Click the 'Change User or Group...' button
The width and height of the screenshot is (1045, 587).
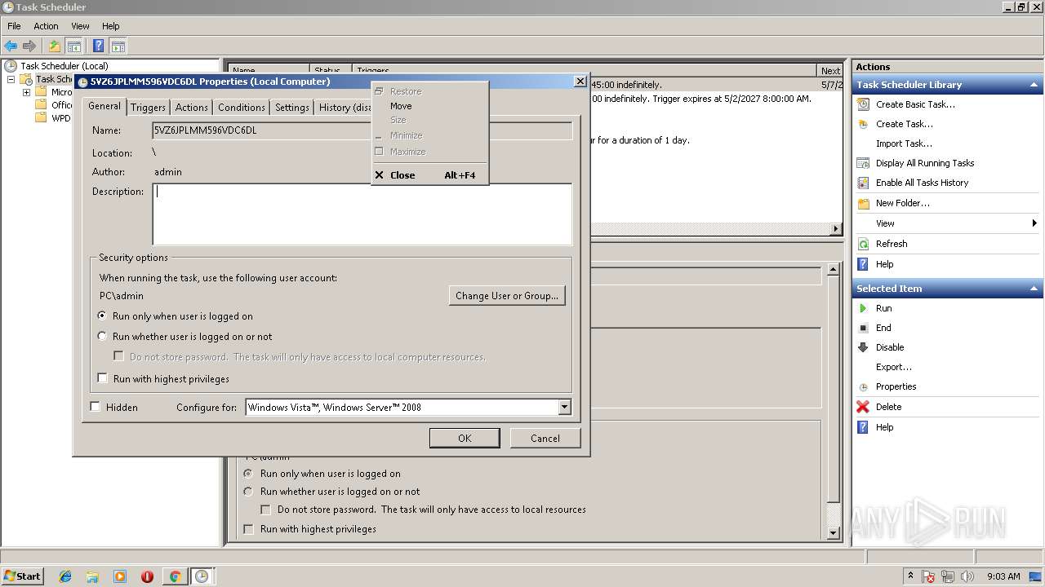click(507, 295)
